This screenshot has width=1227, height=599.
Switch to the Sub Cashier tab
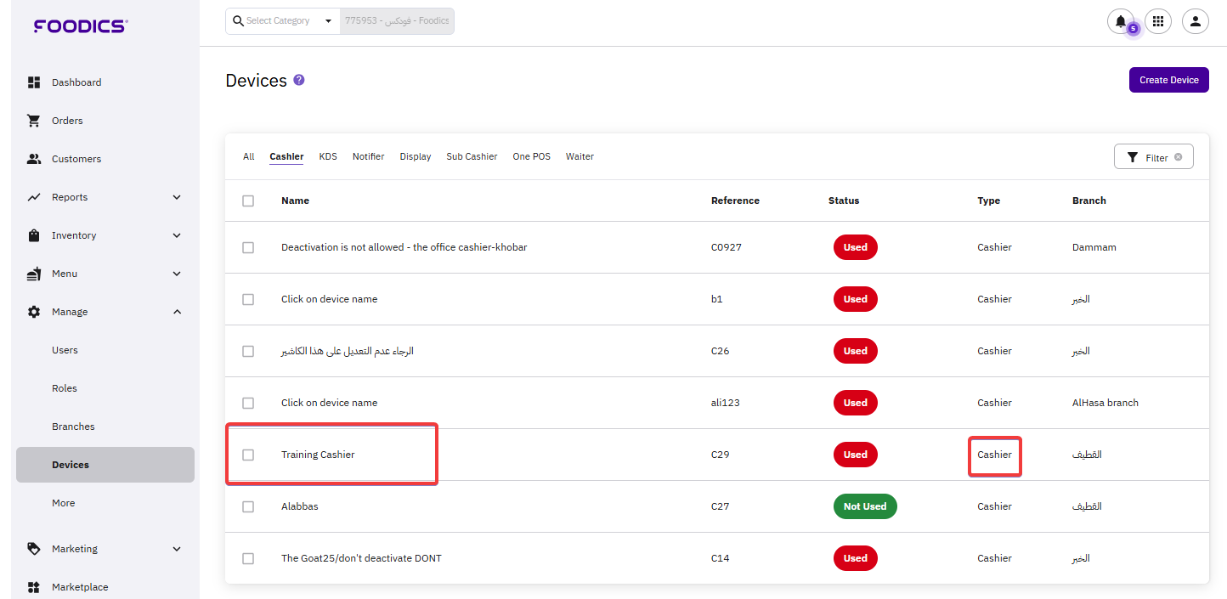point(472,156)
